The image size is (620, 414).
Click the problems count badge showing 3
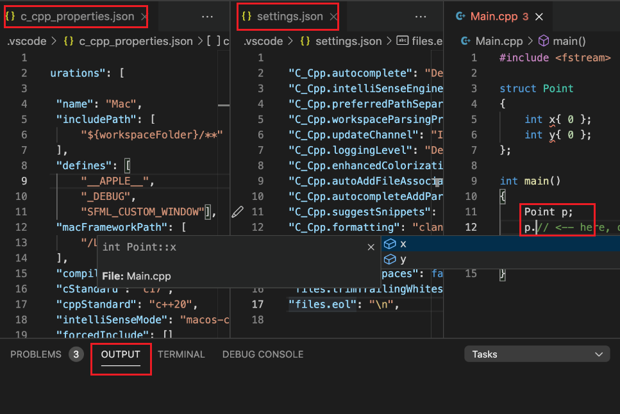(x=76, y=354)
